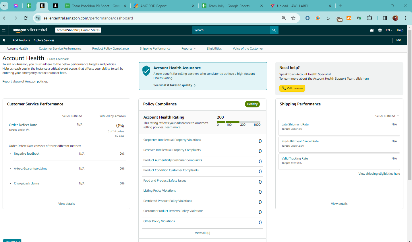
Task: Click the green Healthy status badge
Action: (252, 104)
